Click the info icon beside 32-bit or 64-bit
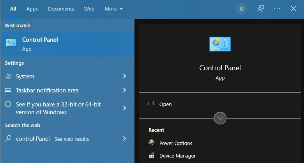304x163 pixels. 8,104
